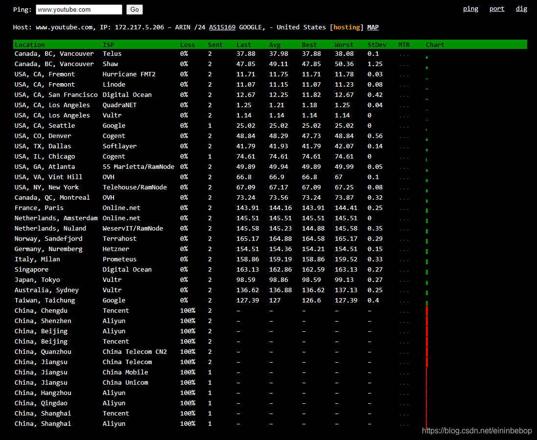Open the dig tool link

pos(521,9)
